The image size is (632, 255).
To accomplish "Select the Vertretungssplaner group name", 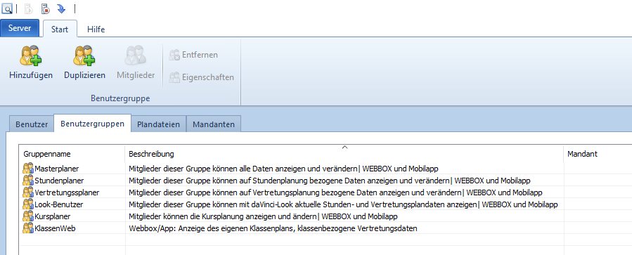I will click(67, 192).
